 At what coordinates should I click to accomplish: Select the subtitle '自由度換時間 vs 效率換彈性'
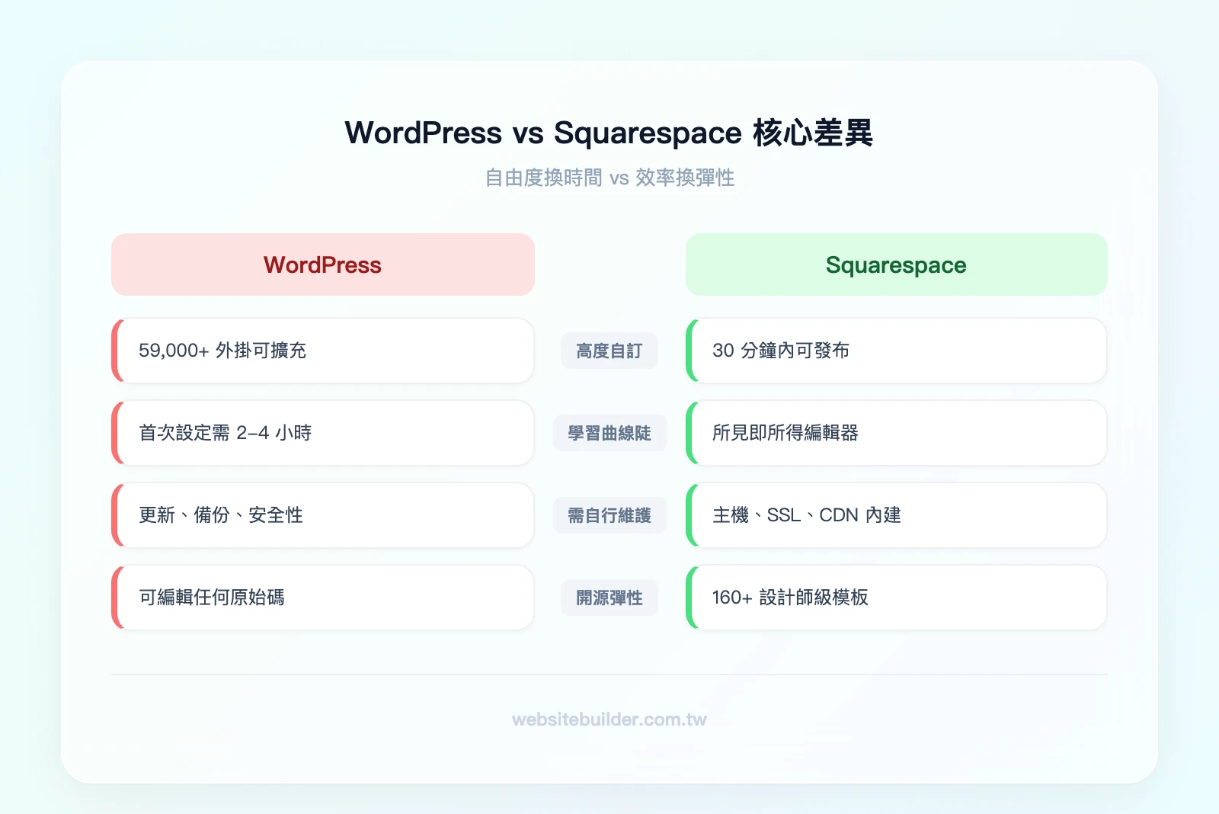(609, 178)
